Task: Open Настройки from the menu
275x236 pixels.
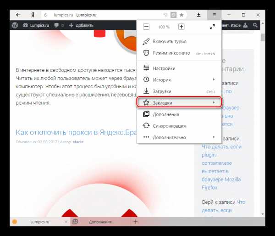Action: [x=179, y=68]
